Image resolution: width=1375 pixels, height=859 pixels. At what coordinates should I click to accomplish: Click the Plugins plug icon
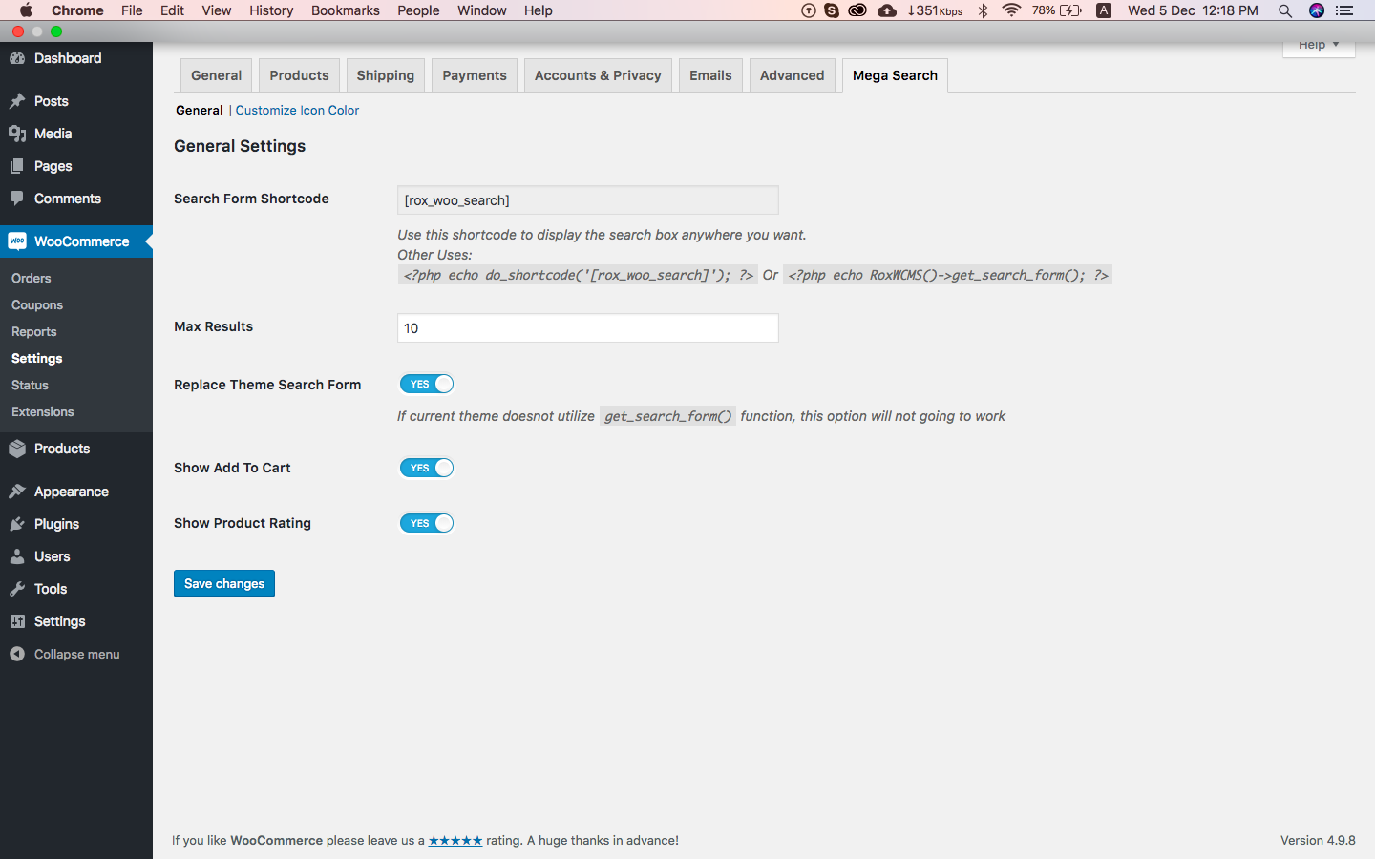(17, 524)
